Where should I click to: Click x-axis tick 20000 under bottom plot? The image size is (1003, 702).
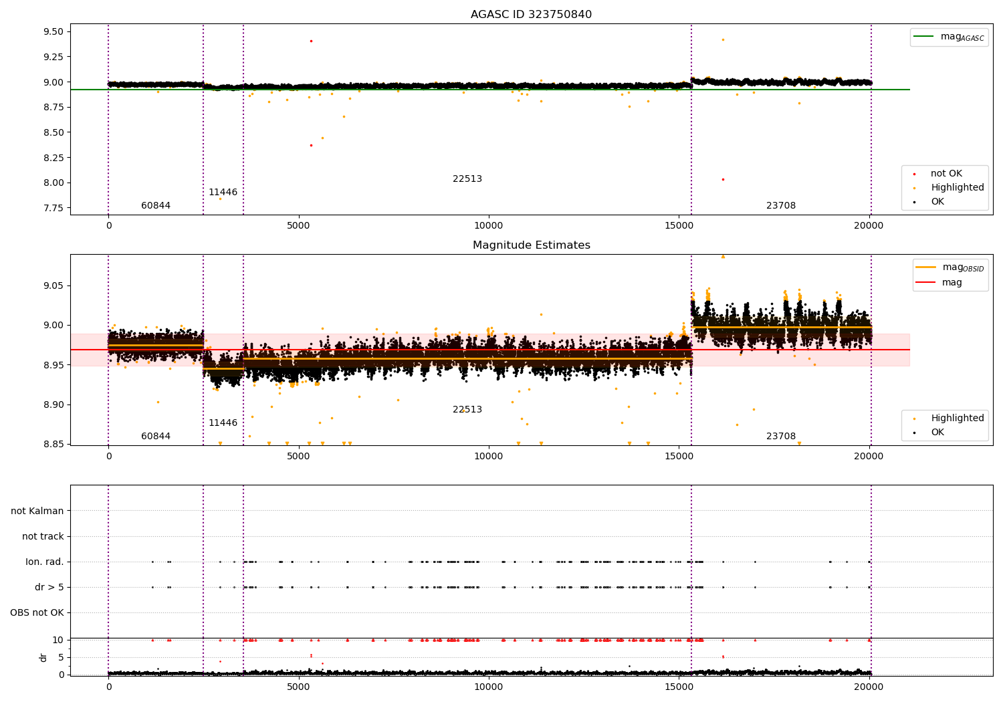tap(869, 687)
